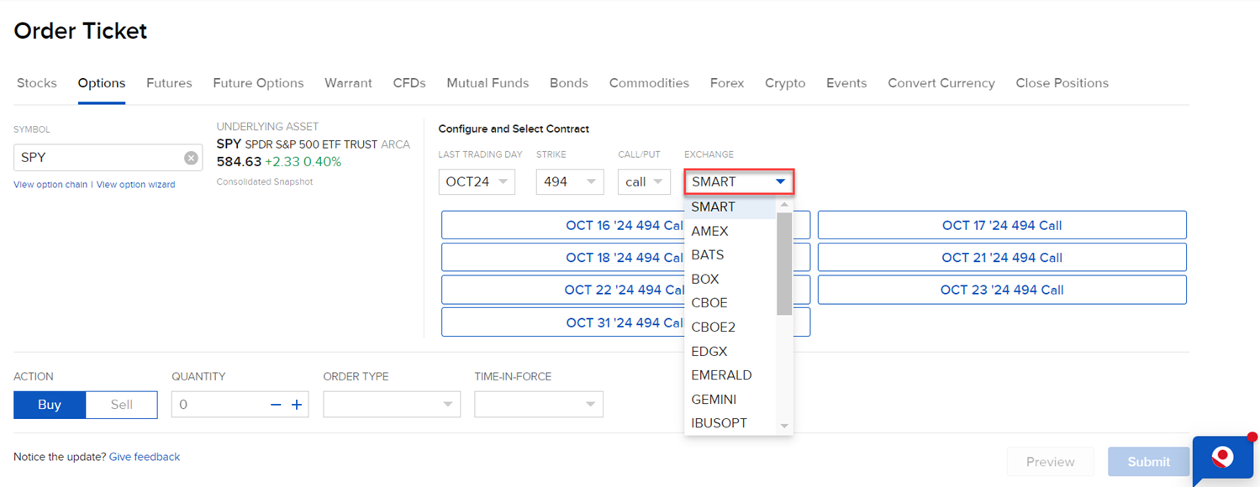Switch to the Crypto tab

[785, 82]
